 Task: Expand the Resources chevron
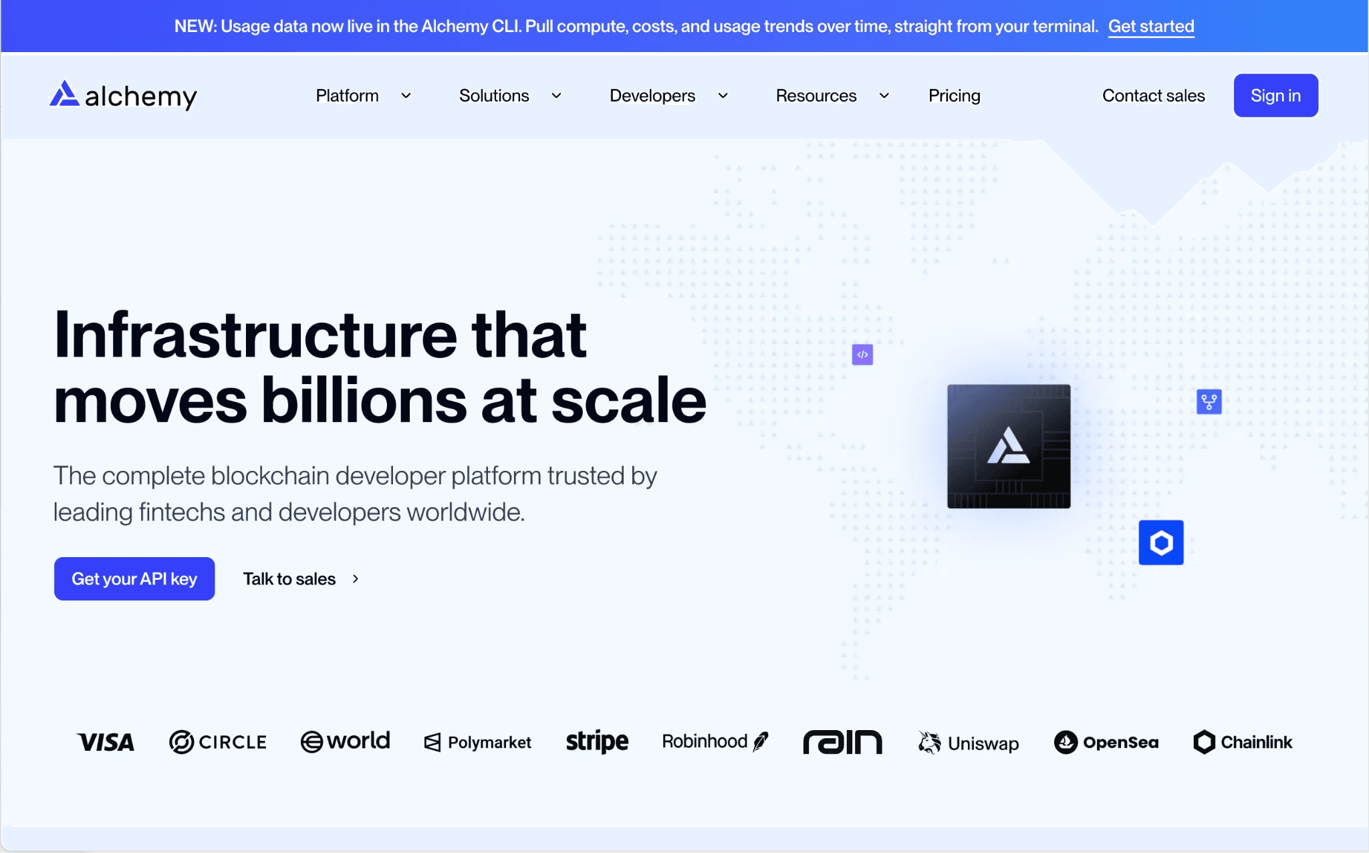coord(884,96)
